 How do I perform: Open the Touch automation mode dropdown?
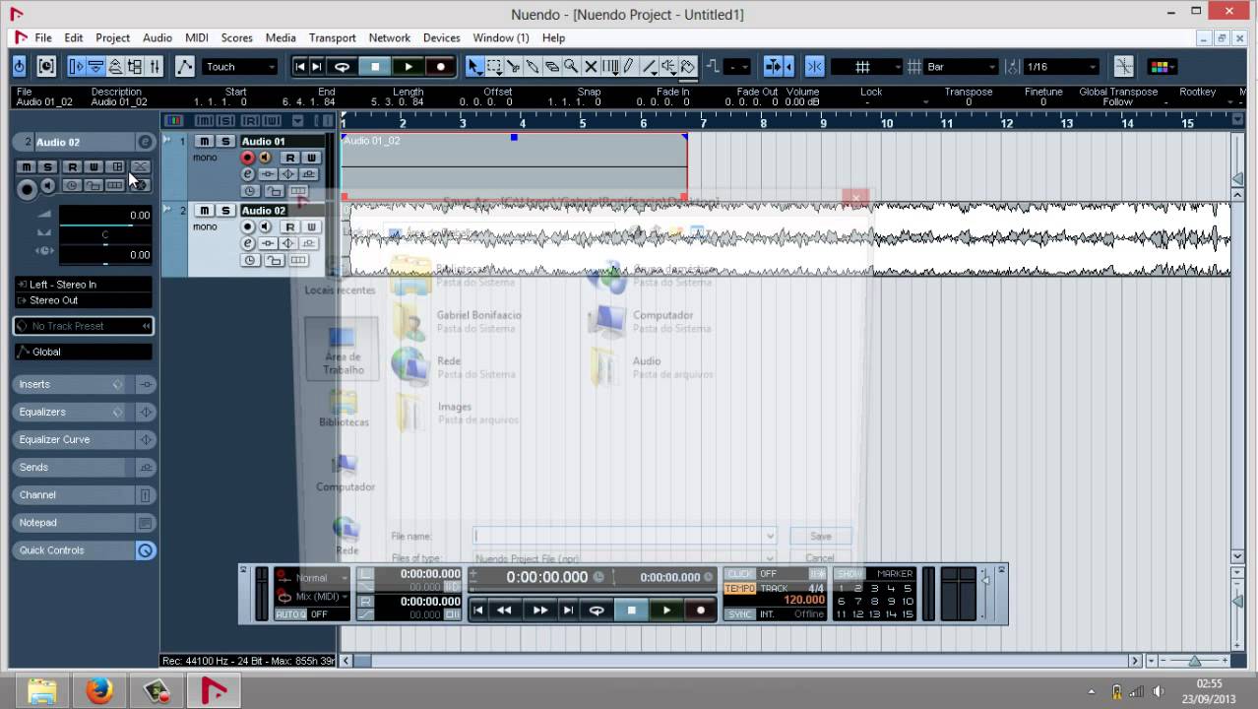pos(241,67)
